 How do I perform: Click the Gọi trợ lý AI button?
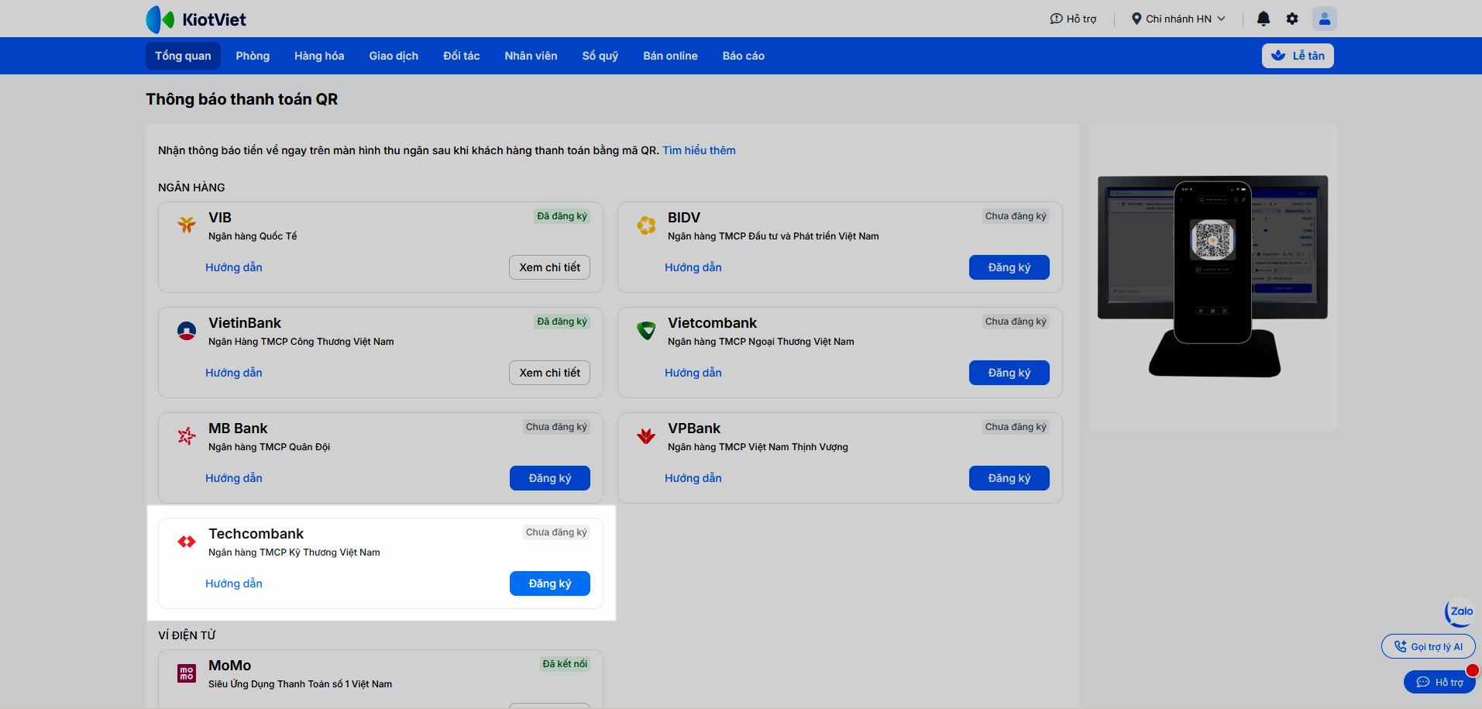coord(1429,646)
